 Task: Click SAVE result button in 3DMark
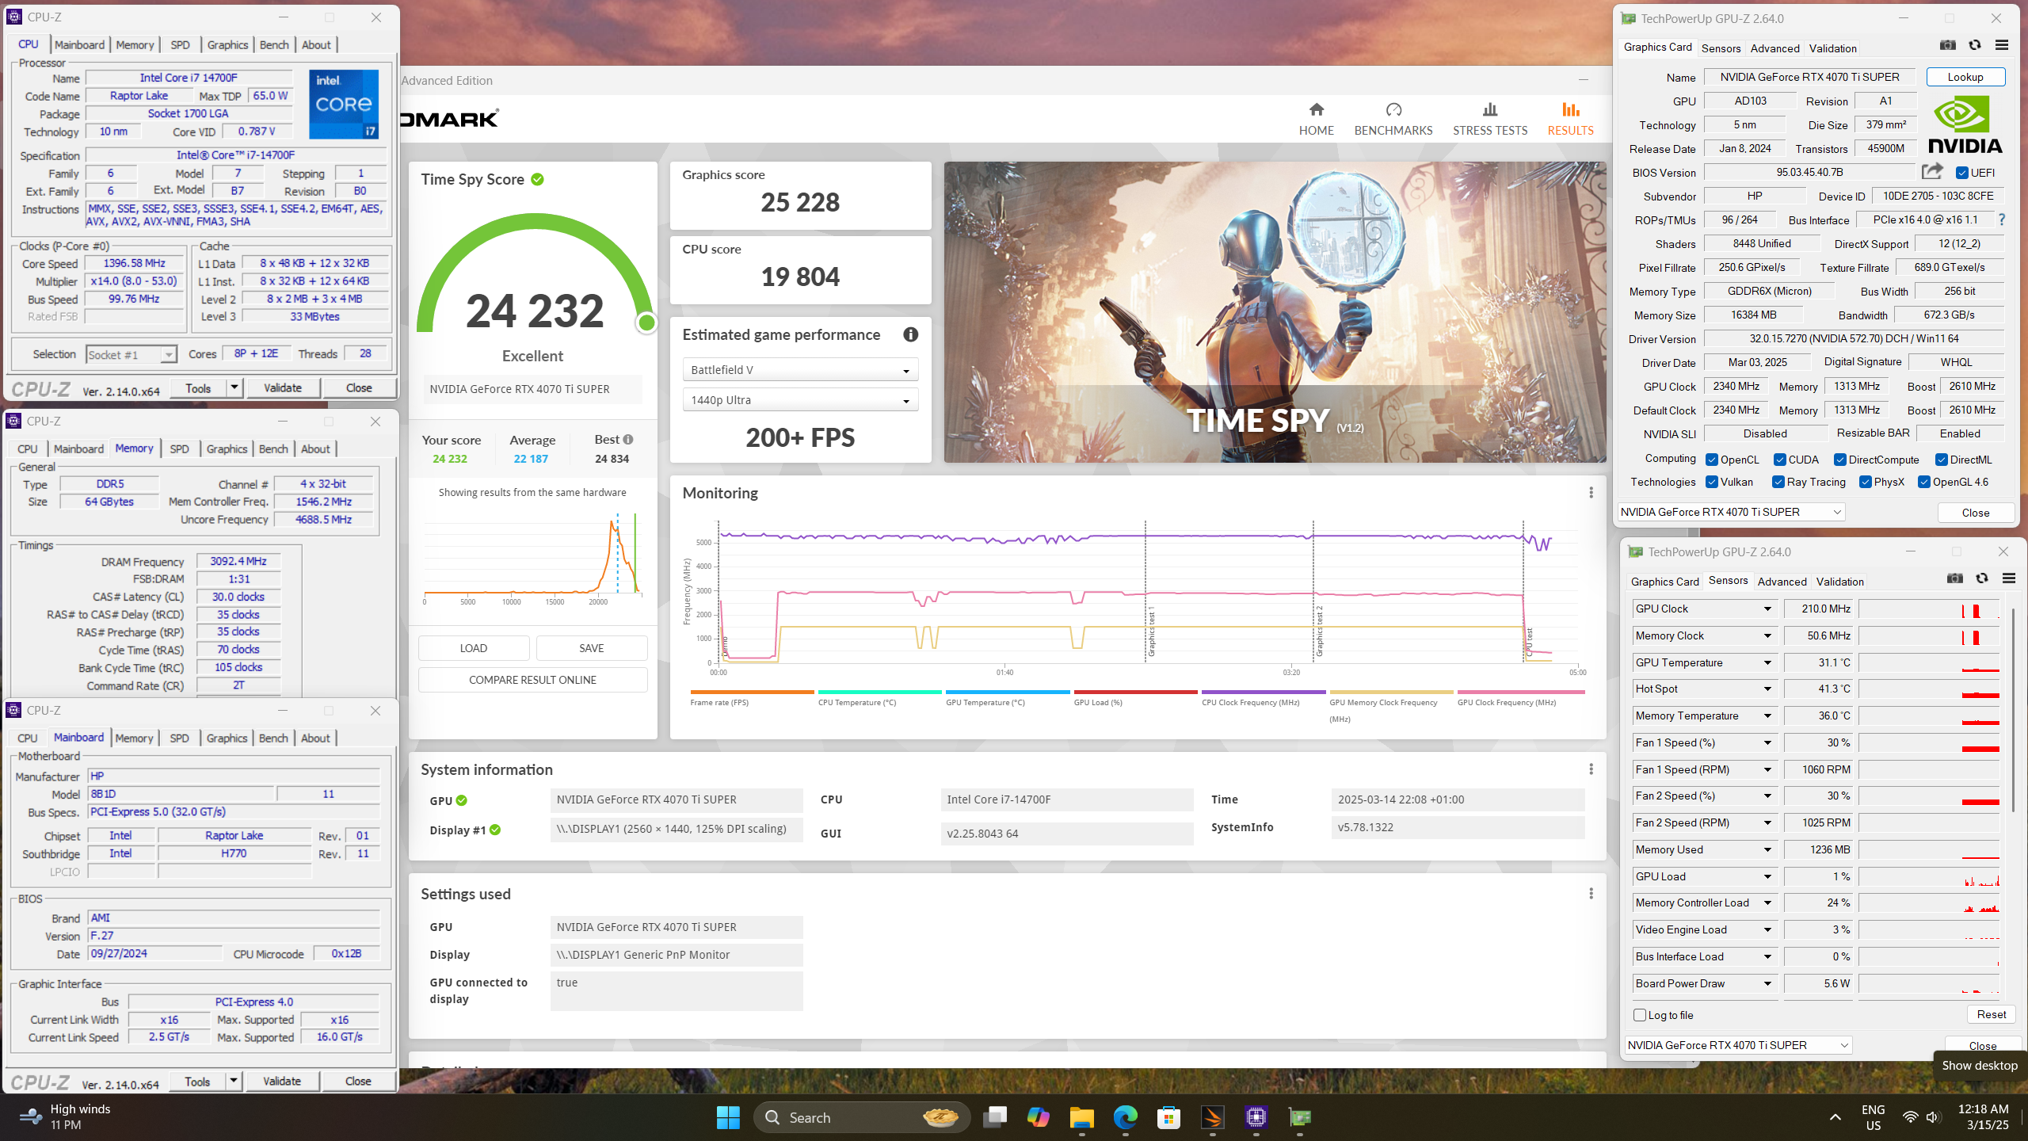click(592, 648)
